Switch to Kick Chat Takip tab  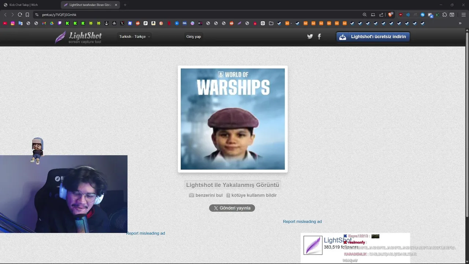[30, 5]
